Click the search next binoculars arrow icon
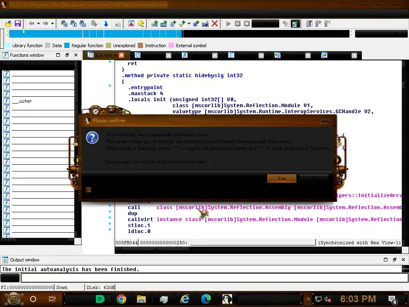 click(94, 24)
